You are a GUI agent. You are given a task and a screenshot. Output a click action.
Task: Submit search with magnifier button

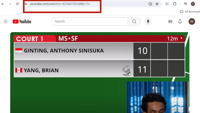coord(134,21)
